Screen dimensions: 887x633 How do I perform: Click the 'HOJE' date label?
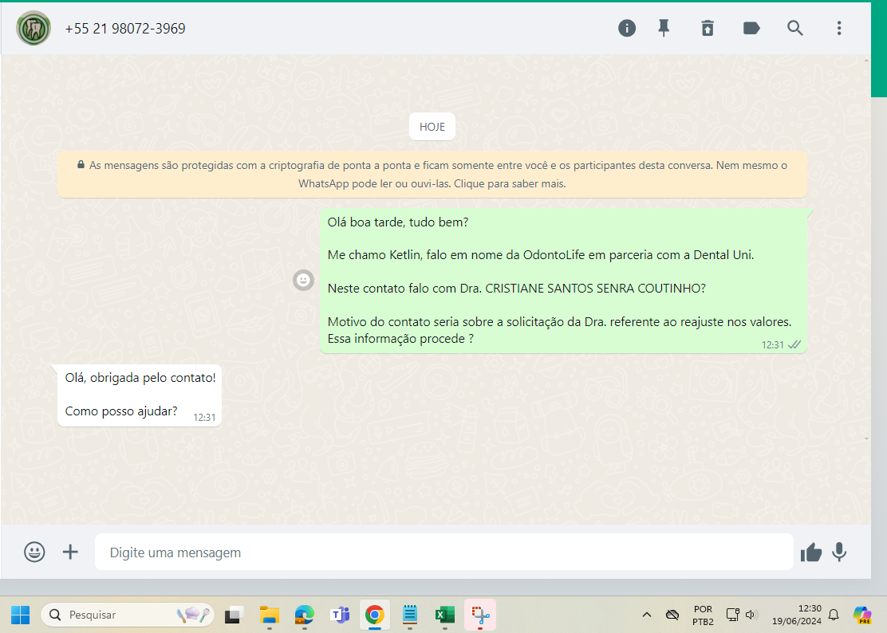coord(432,128)
